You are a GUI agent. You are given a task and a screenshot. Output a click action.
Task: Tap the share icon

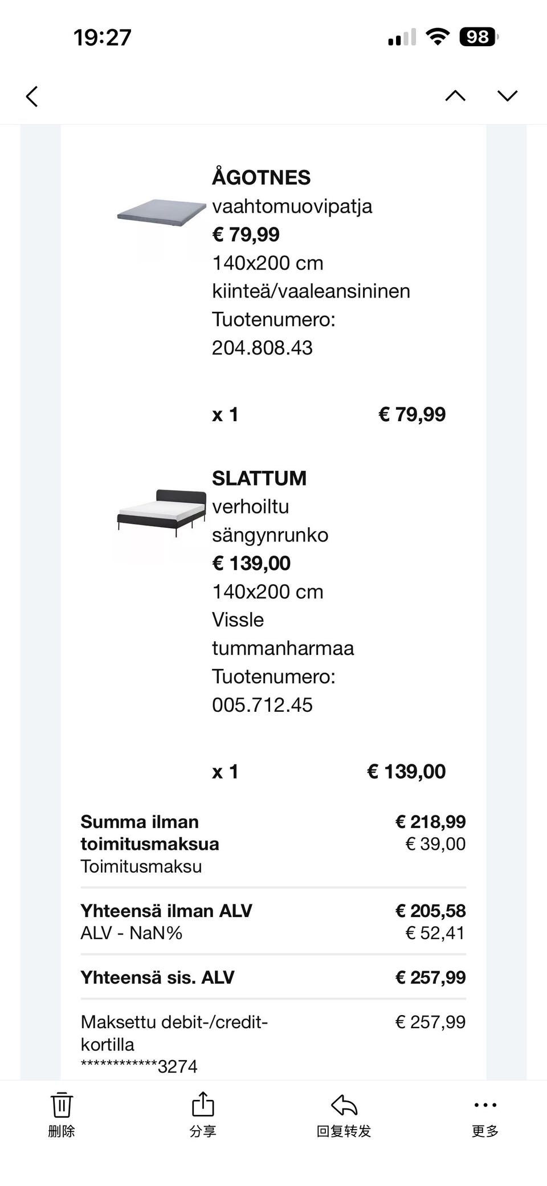pos(203,1106)
